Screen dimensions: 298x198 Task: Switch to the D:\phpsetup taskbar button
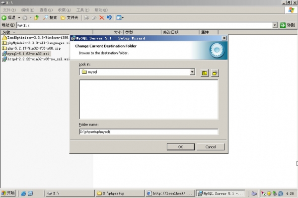point(120,193)
